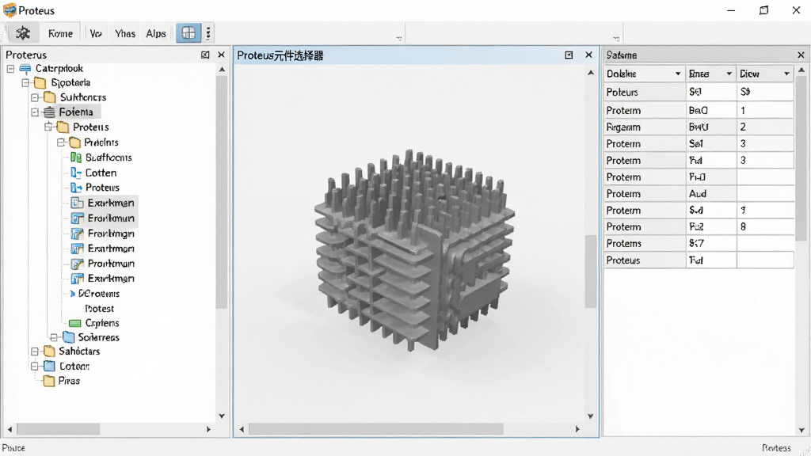
Task: Collapse the Spotada folder
Action: [x=25, y=82]
